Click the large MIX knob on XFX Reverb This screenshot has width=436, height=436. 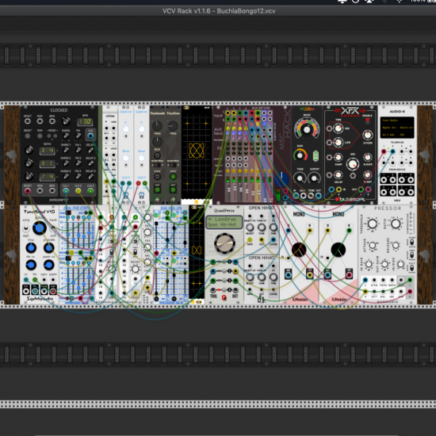click(353, 164)
